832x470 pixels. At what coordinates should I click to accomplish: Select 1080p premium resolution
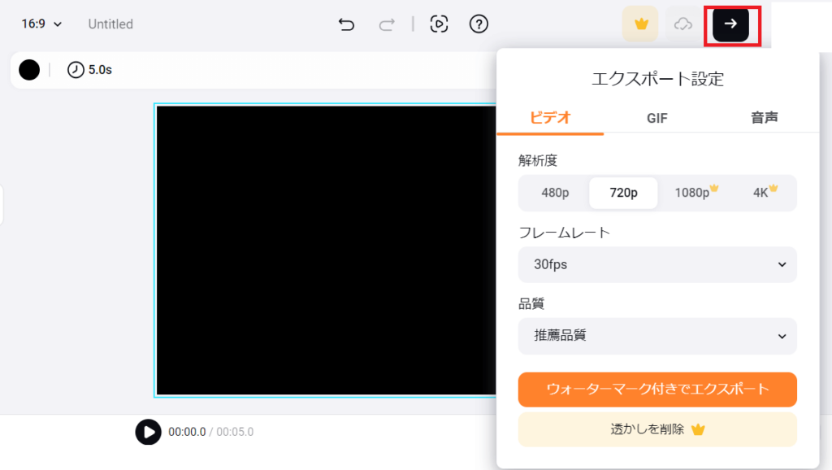pos(695,193)
